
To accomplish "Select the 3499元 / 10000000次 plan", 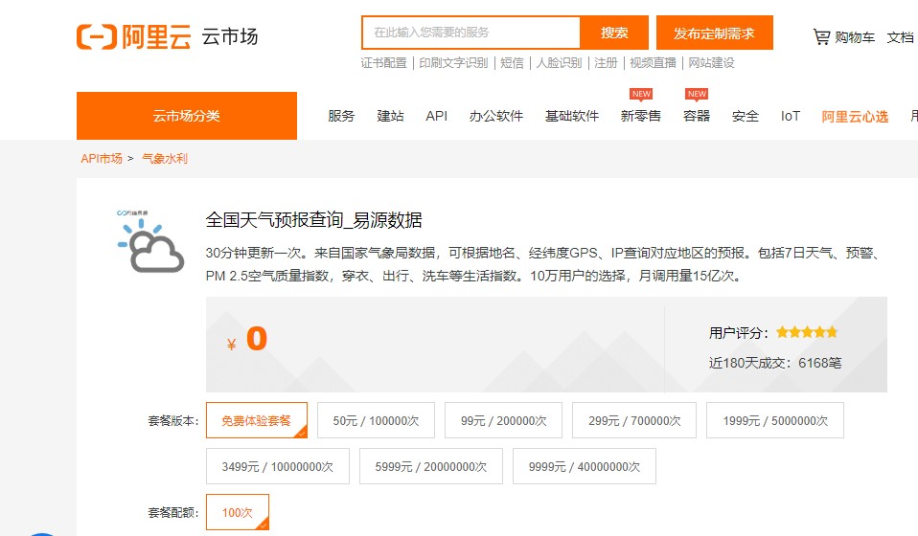I will tap(278, 466).
